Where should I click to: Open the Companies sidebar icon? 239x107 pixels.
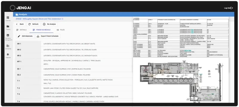point(8,45)
